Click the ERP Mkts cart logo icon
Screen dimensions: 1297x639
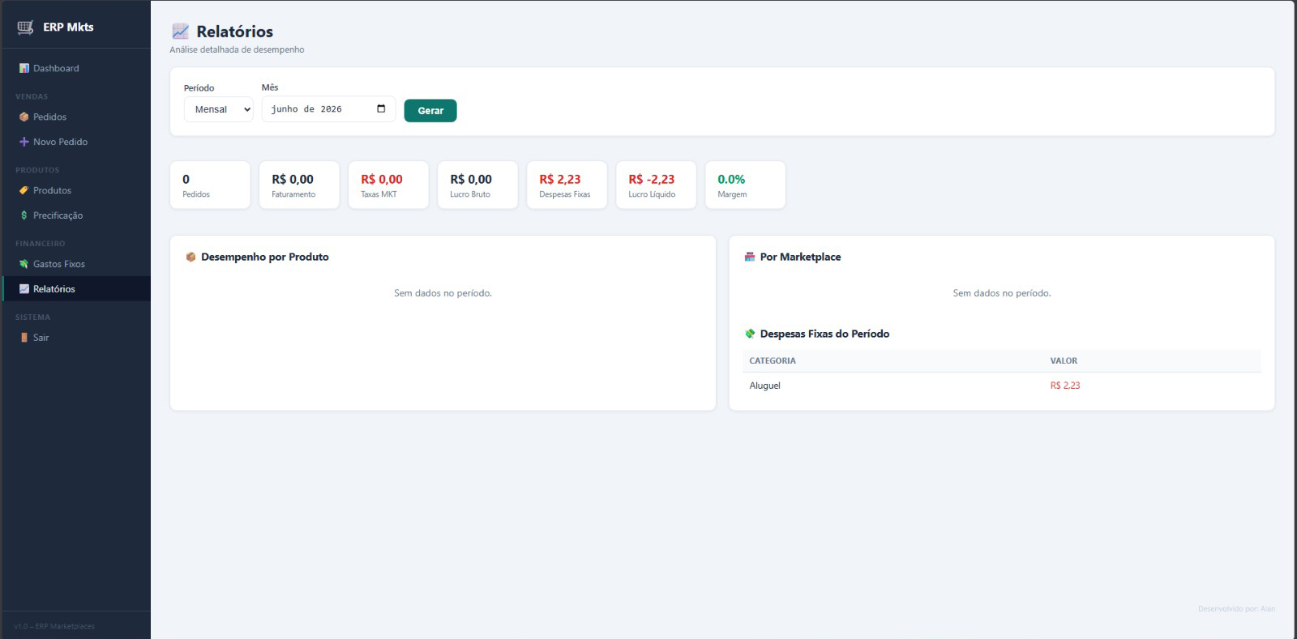coord(25,28)
